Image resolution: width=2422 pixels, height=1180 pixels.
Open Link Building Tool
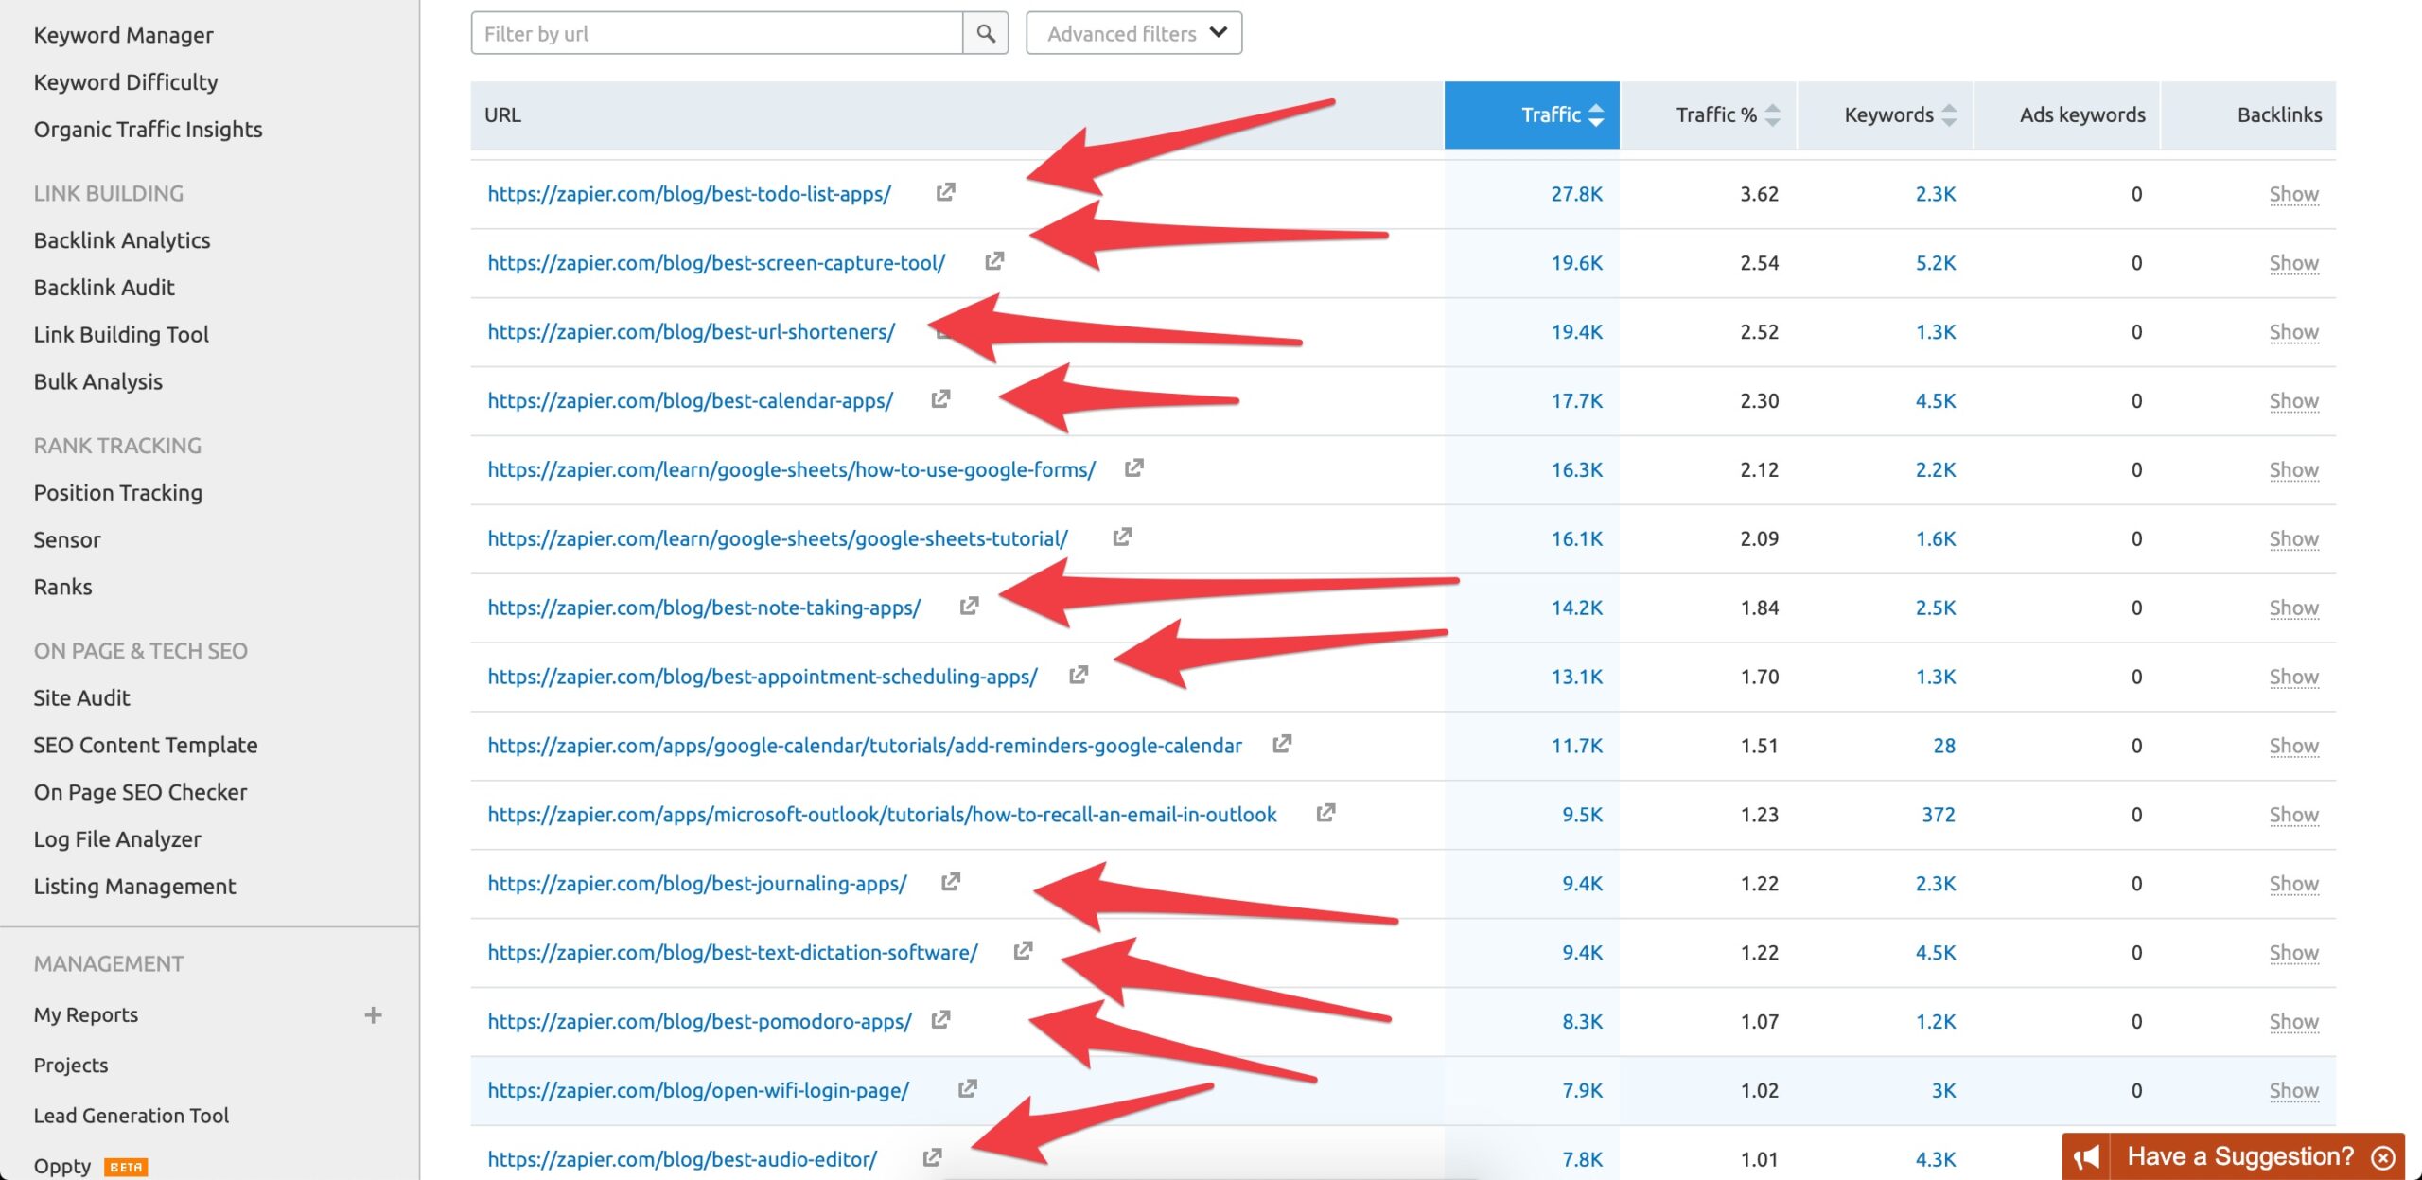(x=121, y=335)
